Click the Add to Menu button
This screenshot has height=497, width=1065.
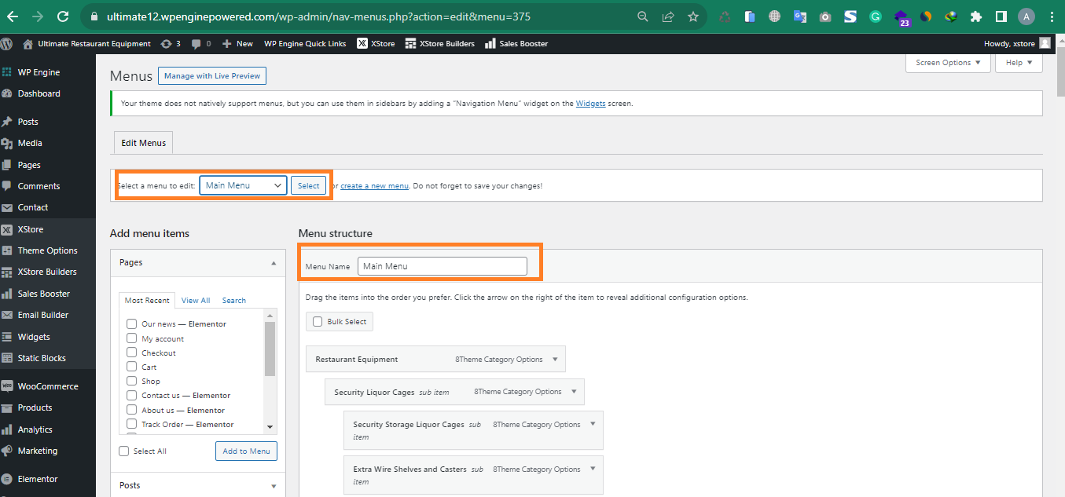[246, 451]
